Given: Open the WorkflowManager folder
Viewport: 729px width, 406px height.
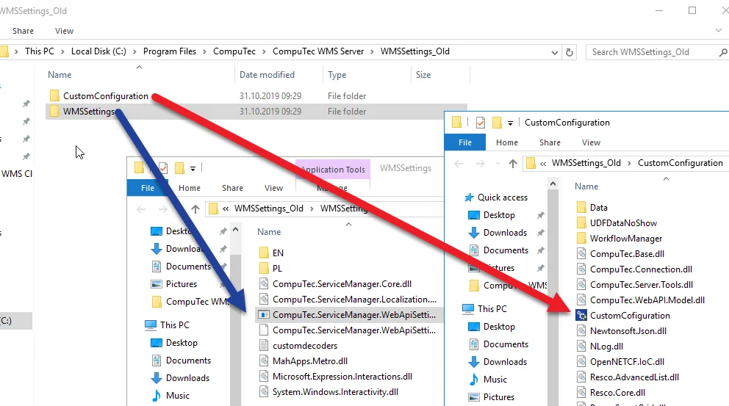Looking at the screenshot, I should (625, 239).
